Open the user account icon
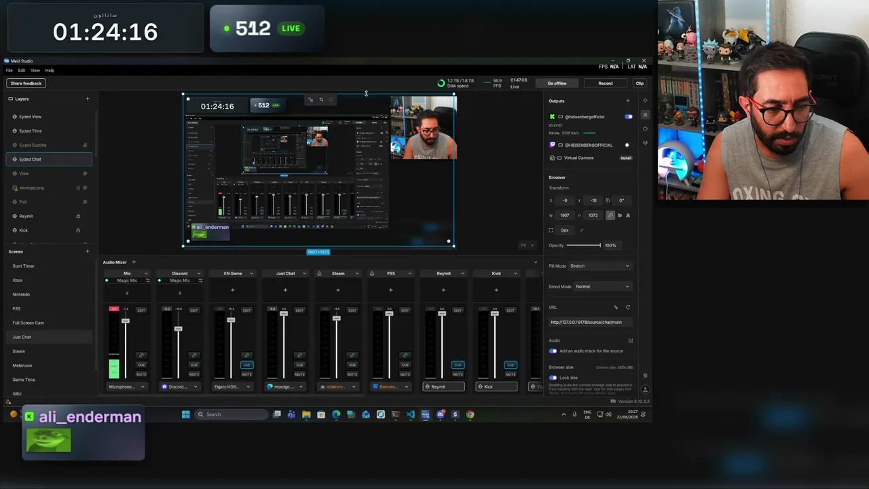 (x=645, y=390)
